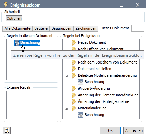Click the scroll icon of selected Berechnung rule
The image size is (146, 136).
point(17,43)
